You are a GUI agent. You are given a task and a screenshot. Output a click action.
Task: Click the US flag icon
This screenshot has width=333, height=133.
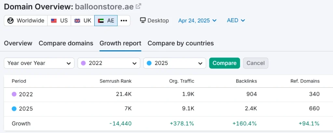pyautogui.click(x=54, y=20)
